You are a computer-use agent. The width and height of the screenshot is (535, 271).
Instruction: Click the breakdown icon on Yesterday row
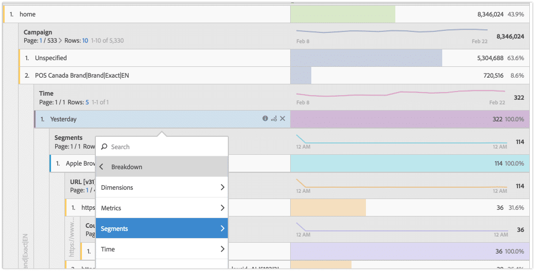point(274,119)
